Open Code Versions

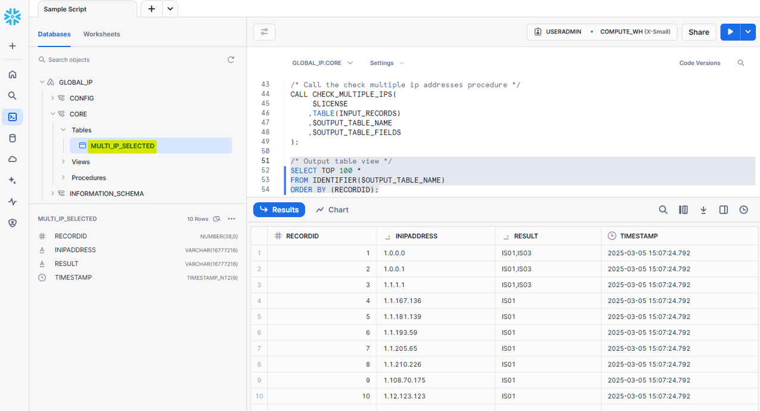coord(700,63)
